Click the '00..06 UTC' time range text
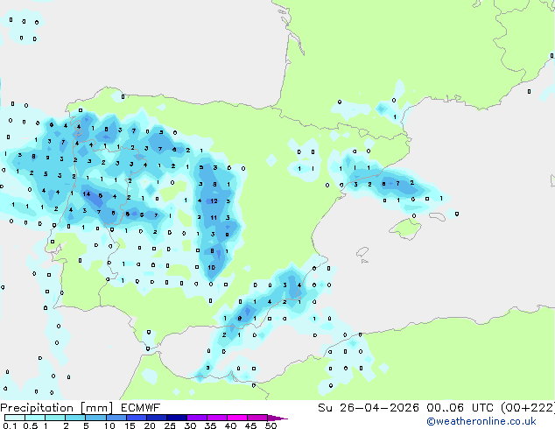The image size is (555, 429). tap(460, 408)
